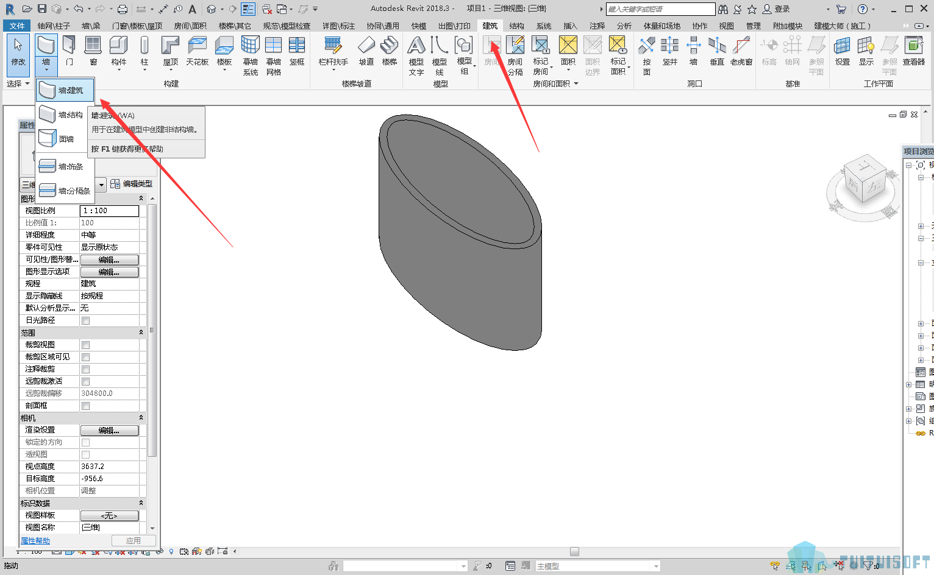Open the 视图 ribbon tab
Image resolution: width=934 pixels, height=575 pixels.
pos(727,26)
